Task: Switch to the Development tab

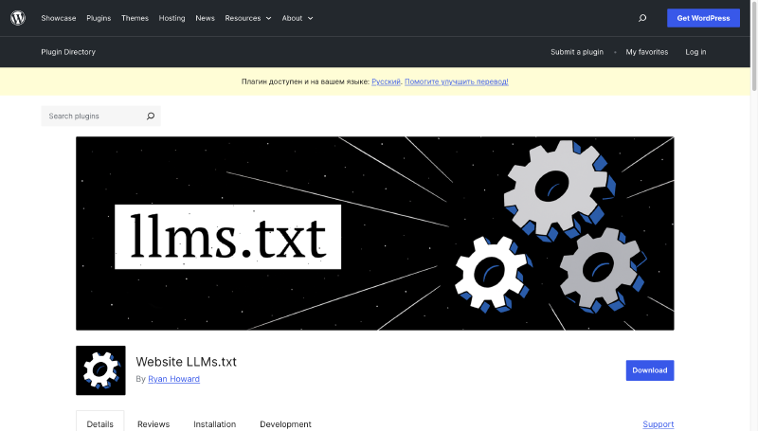Action: pyautogui.click(x=285, y=423)
